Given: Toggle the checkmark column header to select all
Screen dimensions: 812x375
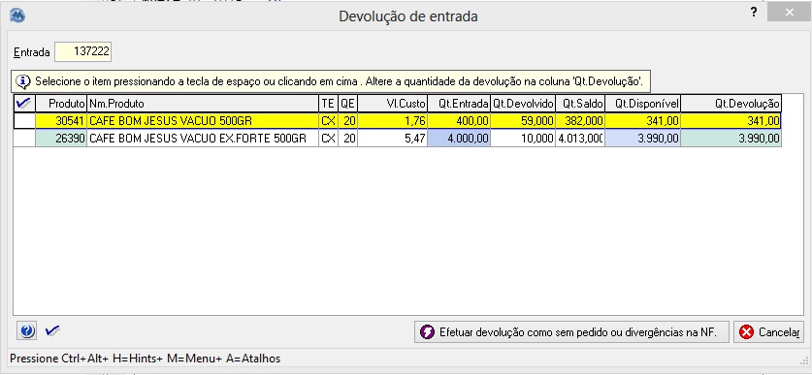Looking at the screenshot, I should [x=24, y=103].
